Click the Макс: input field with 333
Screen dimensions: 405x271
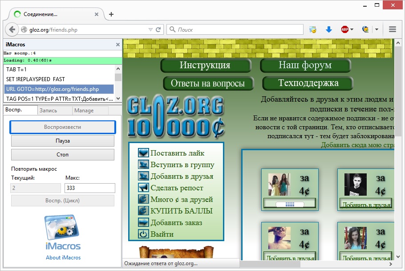[x=89, y=188]
